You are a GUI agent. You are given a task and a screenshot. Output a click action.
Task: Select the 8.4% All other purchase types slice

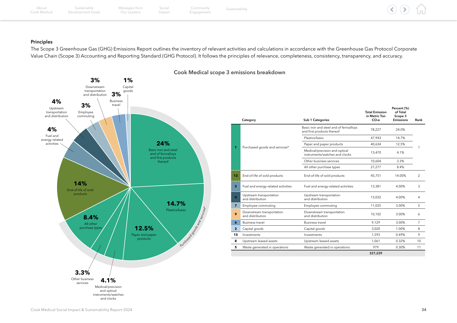(91, 222)
